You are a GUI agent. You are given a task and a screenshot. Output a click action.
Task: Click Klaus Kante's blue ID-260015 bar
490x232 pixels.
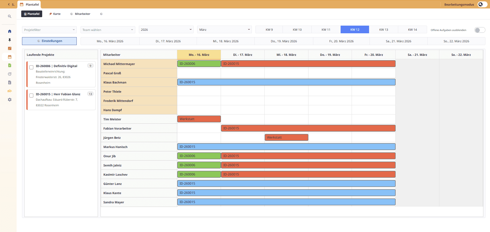[x=286, y=193]
